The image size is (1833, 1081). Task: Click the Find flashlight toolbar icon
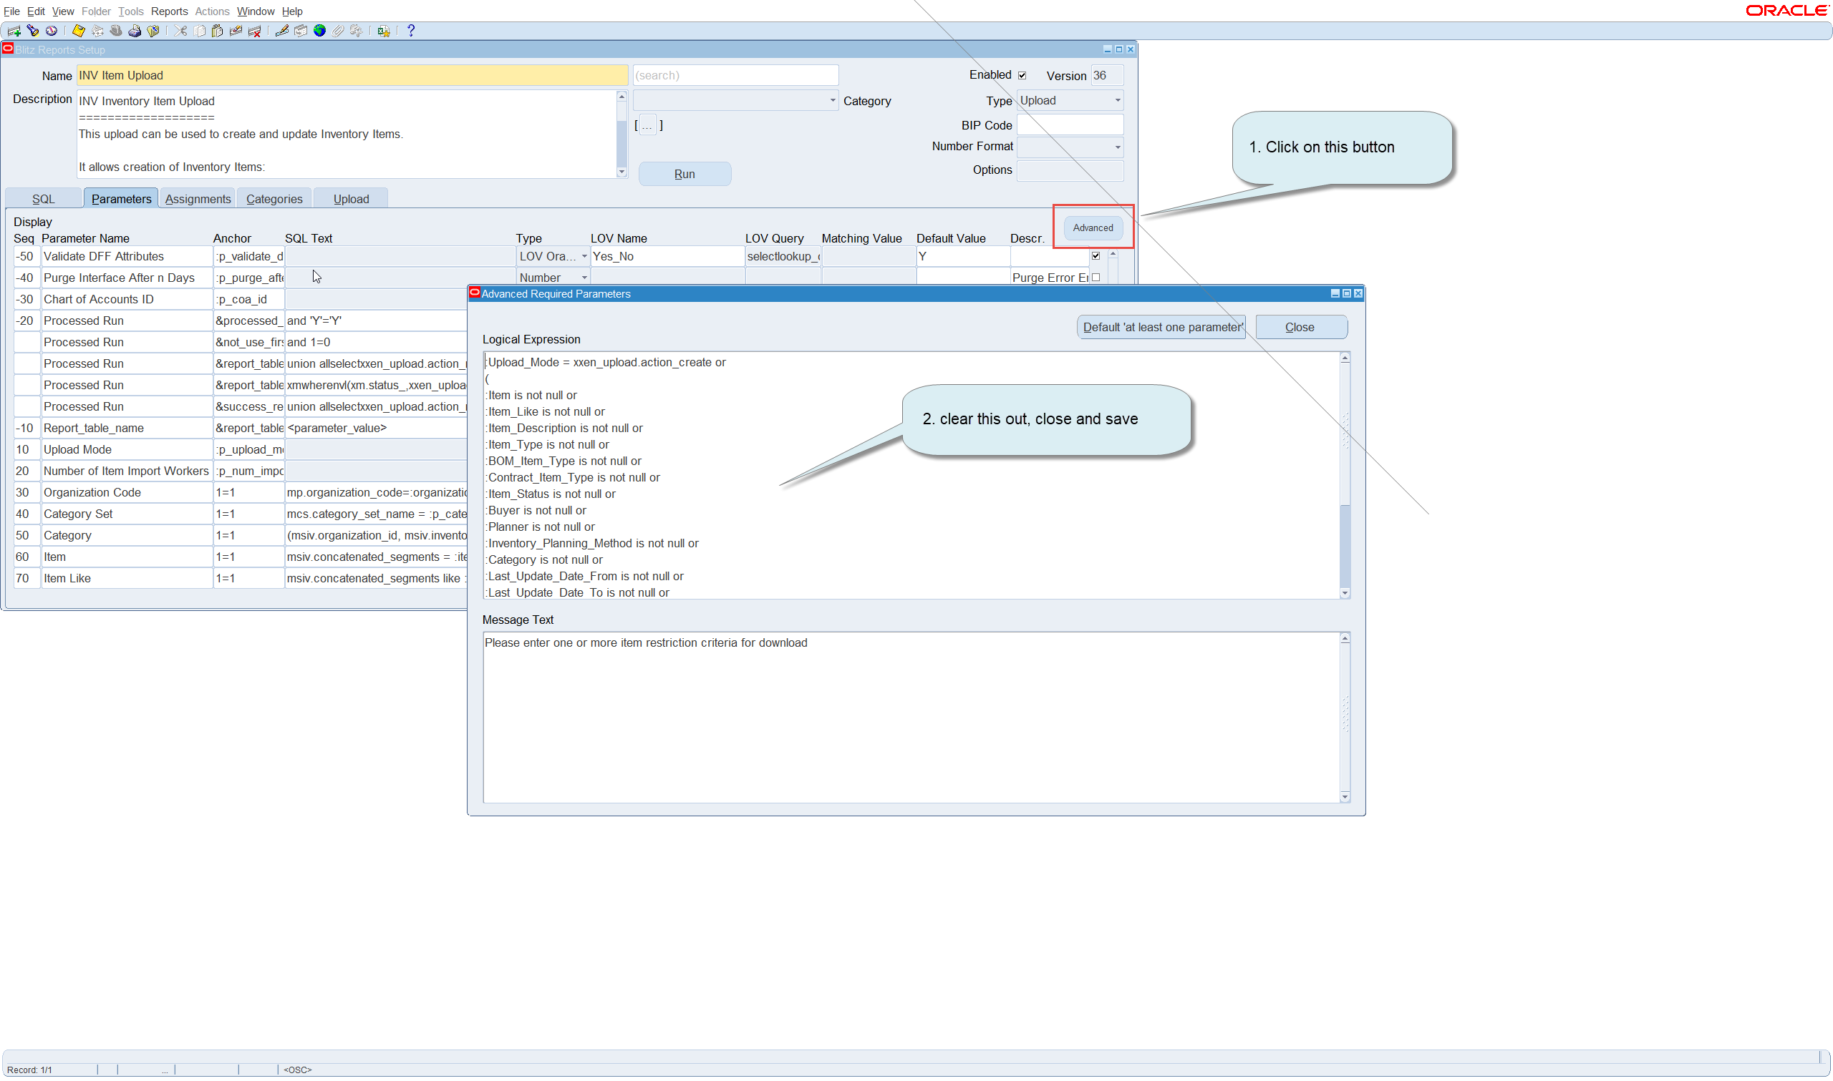[33, 31]
